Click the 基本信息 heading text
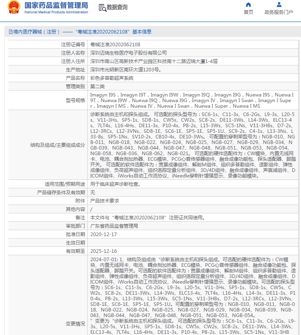 pyautogui.click(x=142, y=32)
